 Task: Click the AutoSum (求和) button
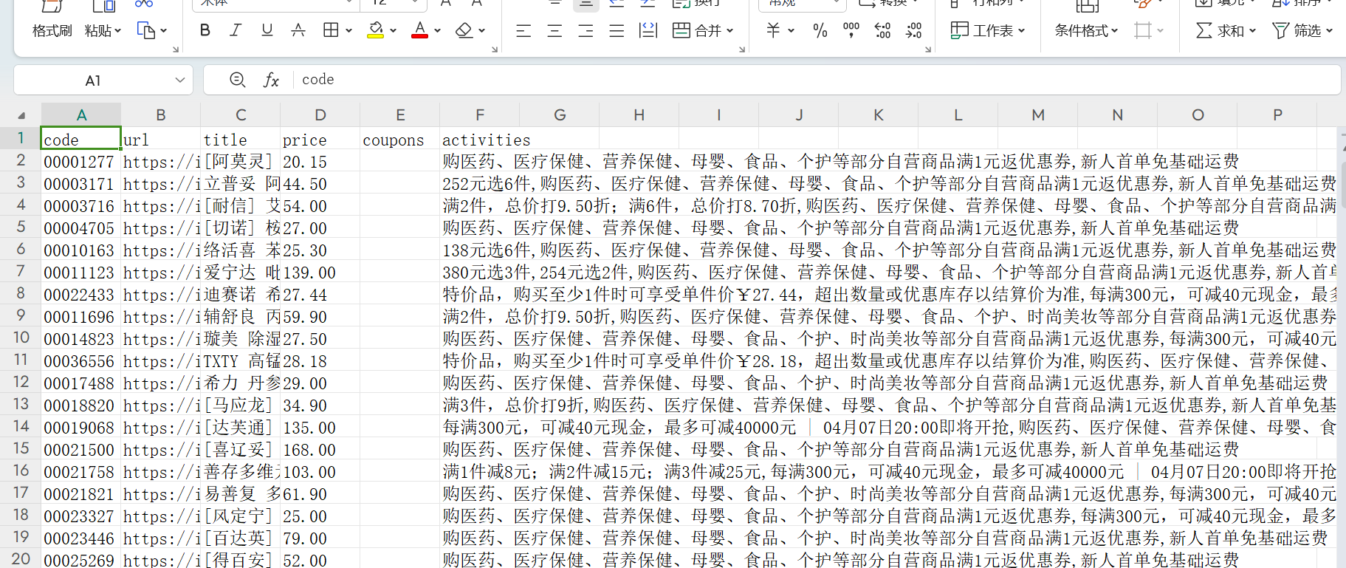1220,31
